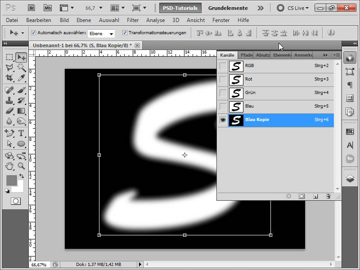Select the Gradient tool
This screenshot has width=360, height=270.
pyautogui.click(x=21, y=111)
